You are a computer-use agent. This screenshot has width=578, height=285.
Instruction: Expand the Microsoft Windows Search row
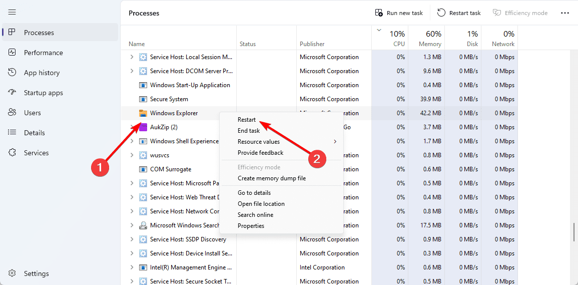[x=132, y=225]
